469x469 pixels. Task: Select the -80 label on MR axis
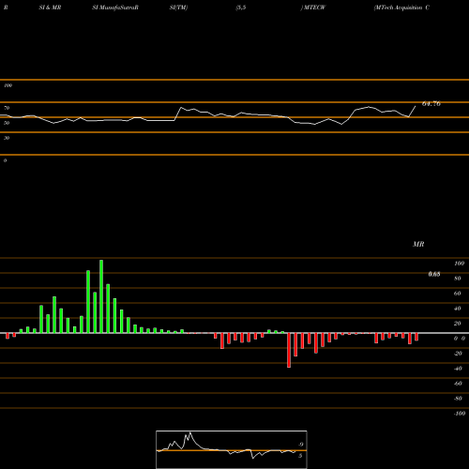click(x=458, y=399)
